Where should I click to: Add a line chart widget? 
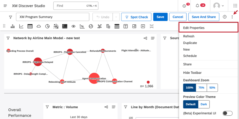21,26
